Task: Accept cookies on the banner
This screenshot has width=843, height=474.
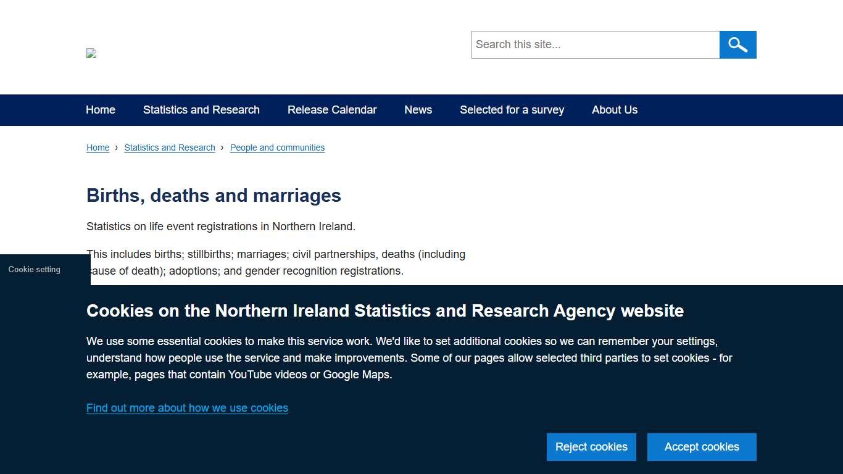Action: click(x=701, y=447)
